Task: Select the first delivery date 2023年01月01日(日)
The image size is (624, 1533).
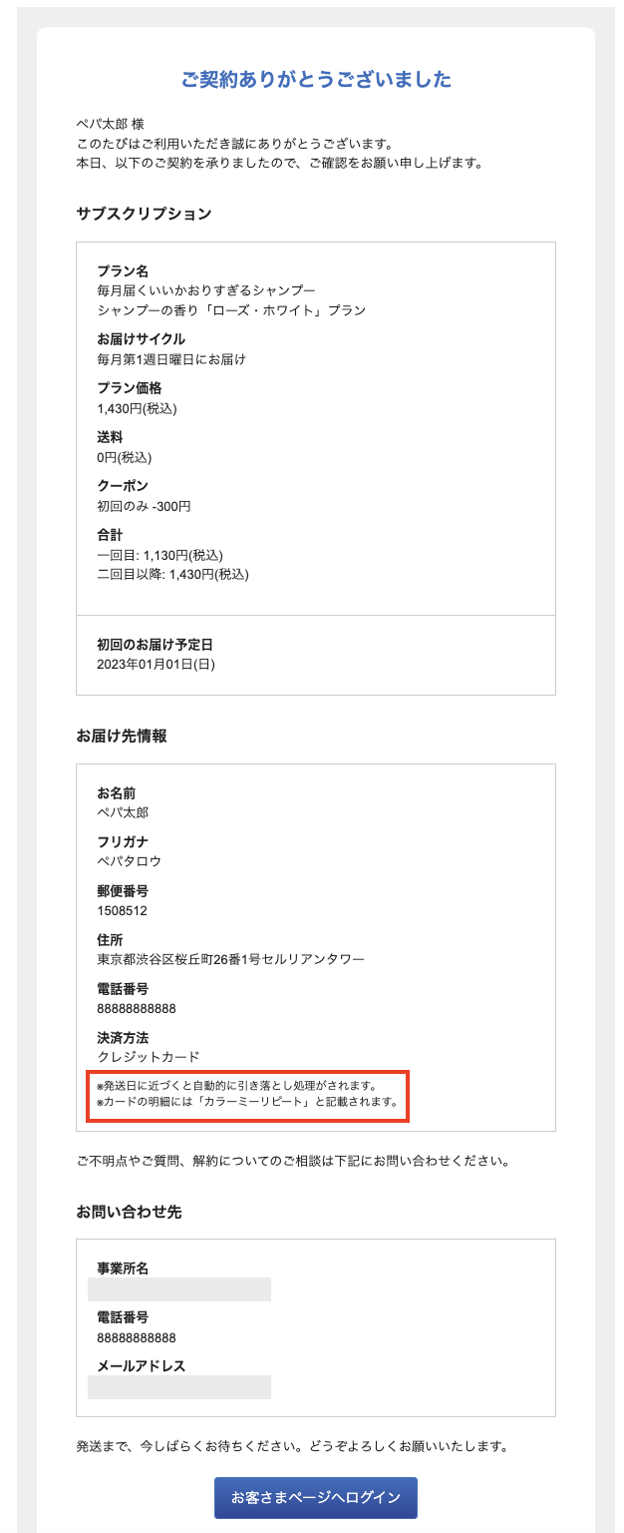Action: point(156,664)
